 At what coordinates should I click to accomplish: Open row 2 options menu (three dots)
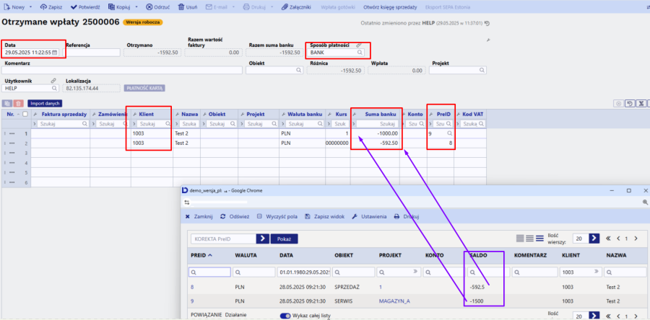coord(12,143)
